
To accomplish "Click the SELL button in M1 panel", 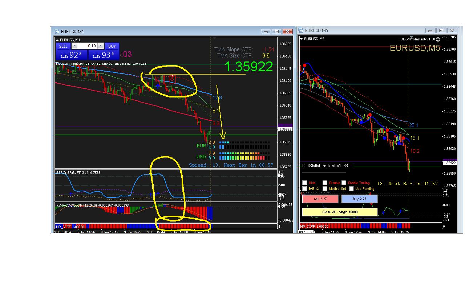I will 63,46.
